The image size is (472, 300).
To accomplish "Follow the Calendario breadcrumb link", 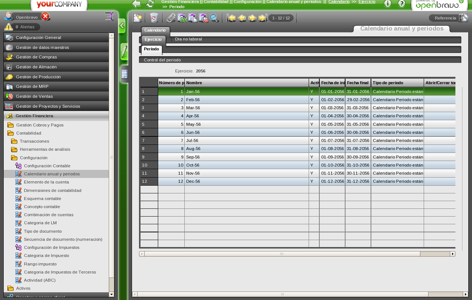I will pyautogui.click(x=339, y=2).
